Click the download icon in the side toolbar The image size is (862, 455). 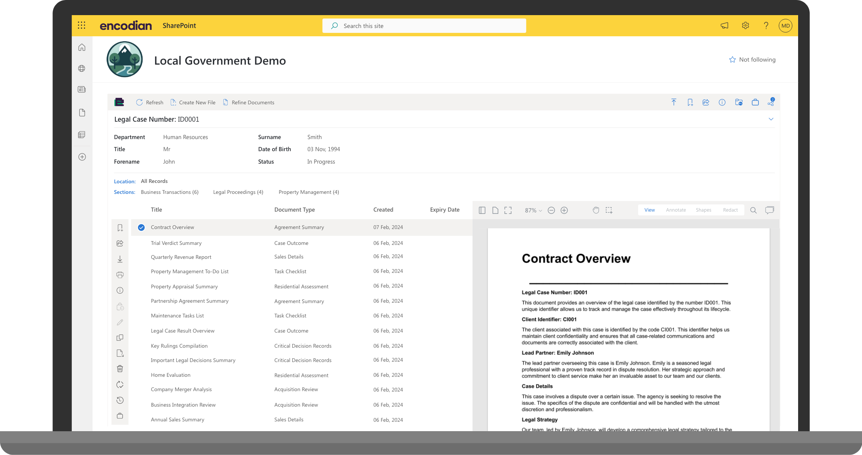pos(120,259)
